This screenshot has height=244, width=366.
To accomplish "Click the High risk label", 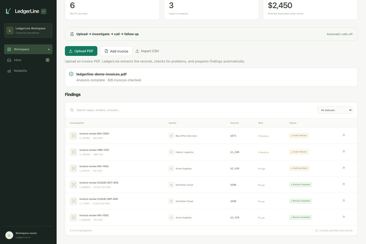I will pos(262,169).
